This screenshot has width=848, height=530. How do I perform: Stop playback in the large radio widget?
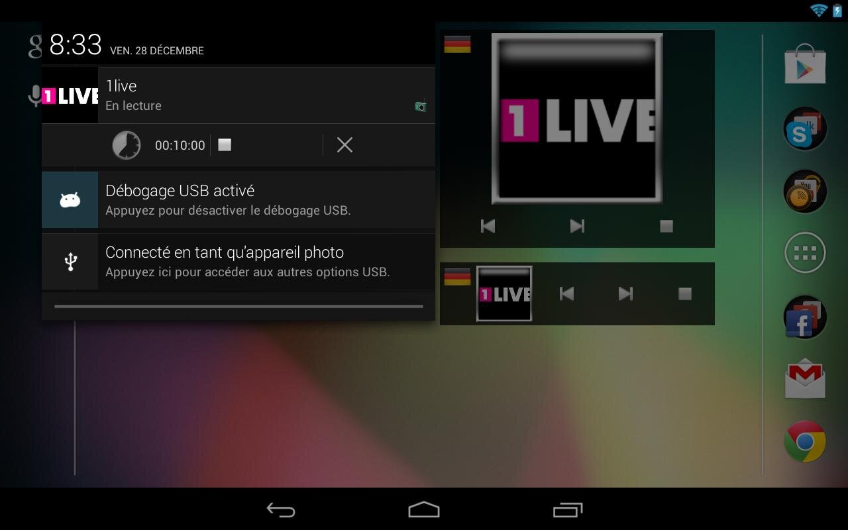pyautogui.click(x=666, y=227)
